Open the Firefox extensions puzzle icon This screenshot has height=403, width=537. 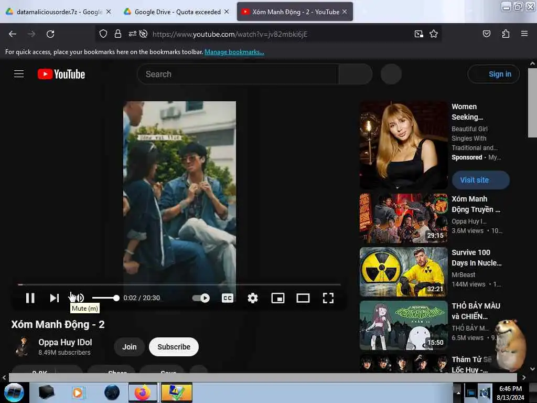coord(506,34)
